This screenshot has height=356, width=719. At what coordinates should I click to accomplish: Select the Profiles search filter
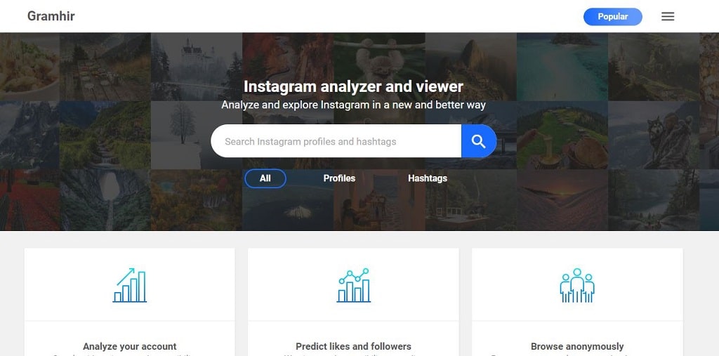pyautogui.click(x=339, y=178)
